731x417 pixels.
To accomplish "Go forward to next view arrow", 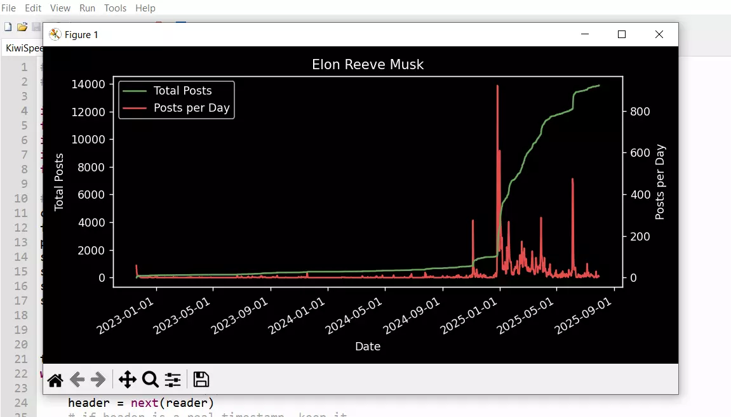I will (x=98, y=380).
